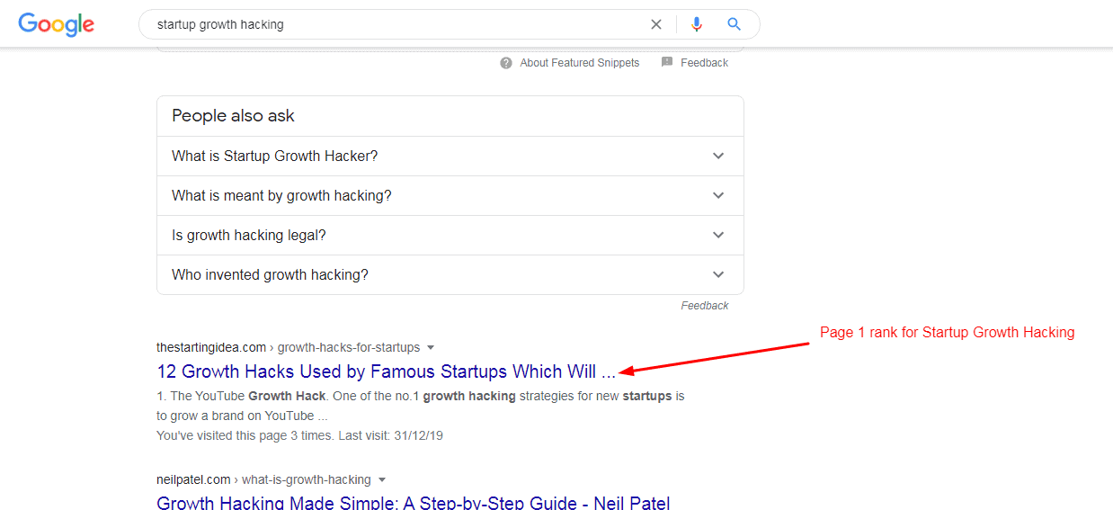Click the feedback flag icon

(x=667, y=63)
